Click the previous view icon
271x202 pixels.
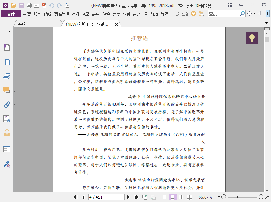tap(145, 197)
